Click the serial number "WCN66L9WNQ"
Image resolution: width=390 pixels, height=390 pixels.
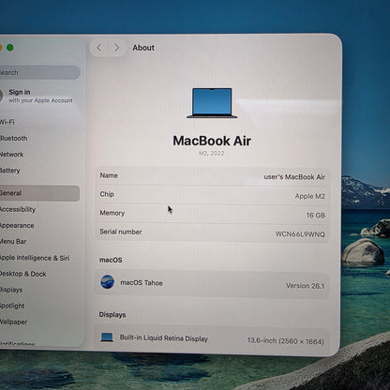(x=300, y=234)
